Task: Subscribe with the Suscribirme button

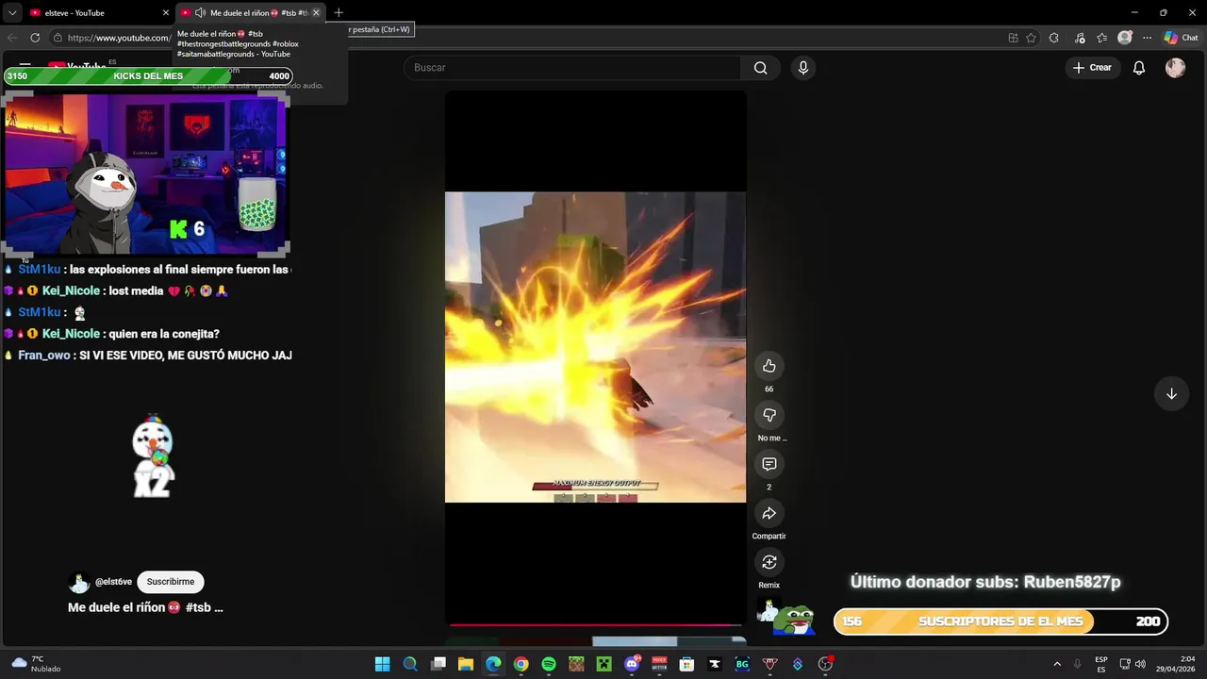Action: 171,582
